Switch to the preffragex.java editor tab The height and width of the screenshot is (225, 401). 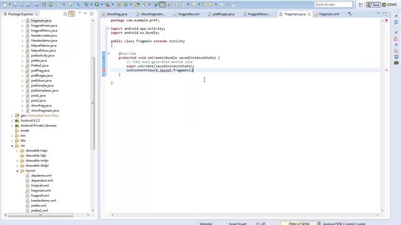coord(221,14)
